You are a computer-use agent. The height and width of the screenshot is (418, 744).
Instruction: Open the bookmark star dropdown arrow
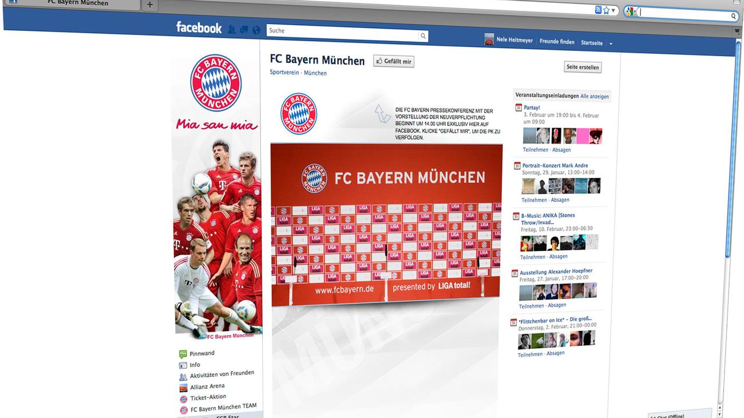(614, 10)
